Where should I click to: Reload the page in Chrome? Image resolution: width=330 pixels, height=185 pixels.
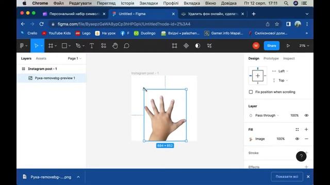point(41,24)
